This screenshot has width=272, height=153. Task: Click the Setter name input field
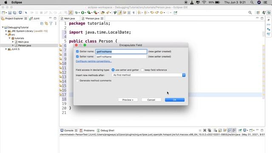click(121, 57)
